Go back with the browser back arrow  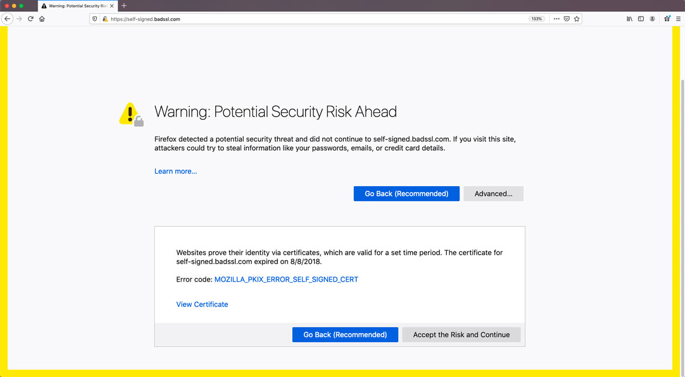click(x=7, y=19)
